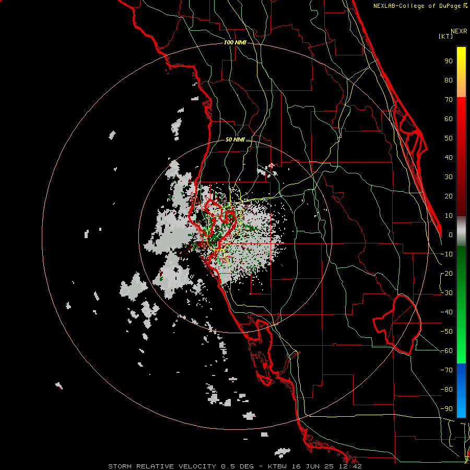Click the STORM RELATIVE VELOCITY product title
470x470 pixels.
coord(162,466)
